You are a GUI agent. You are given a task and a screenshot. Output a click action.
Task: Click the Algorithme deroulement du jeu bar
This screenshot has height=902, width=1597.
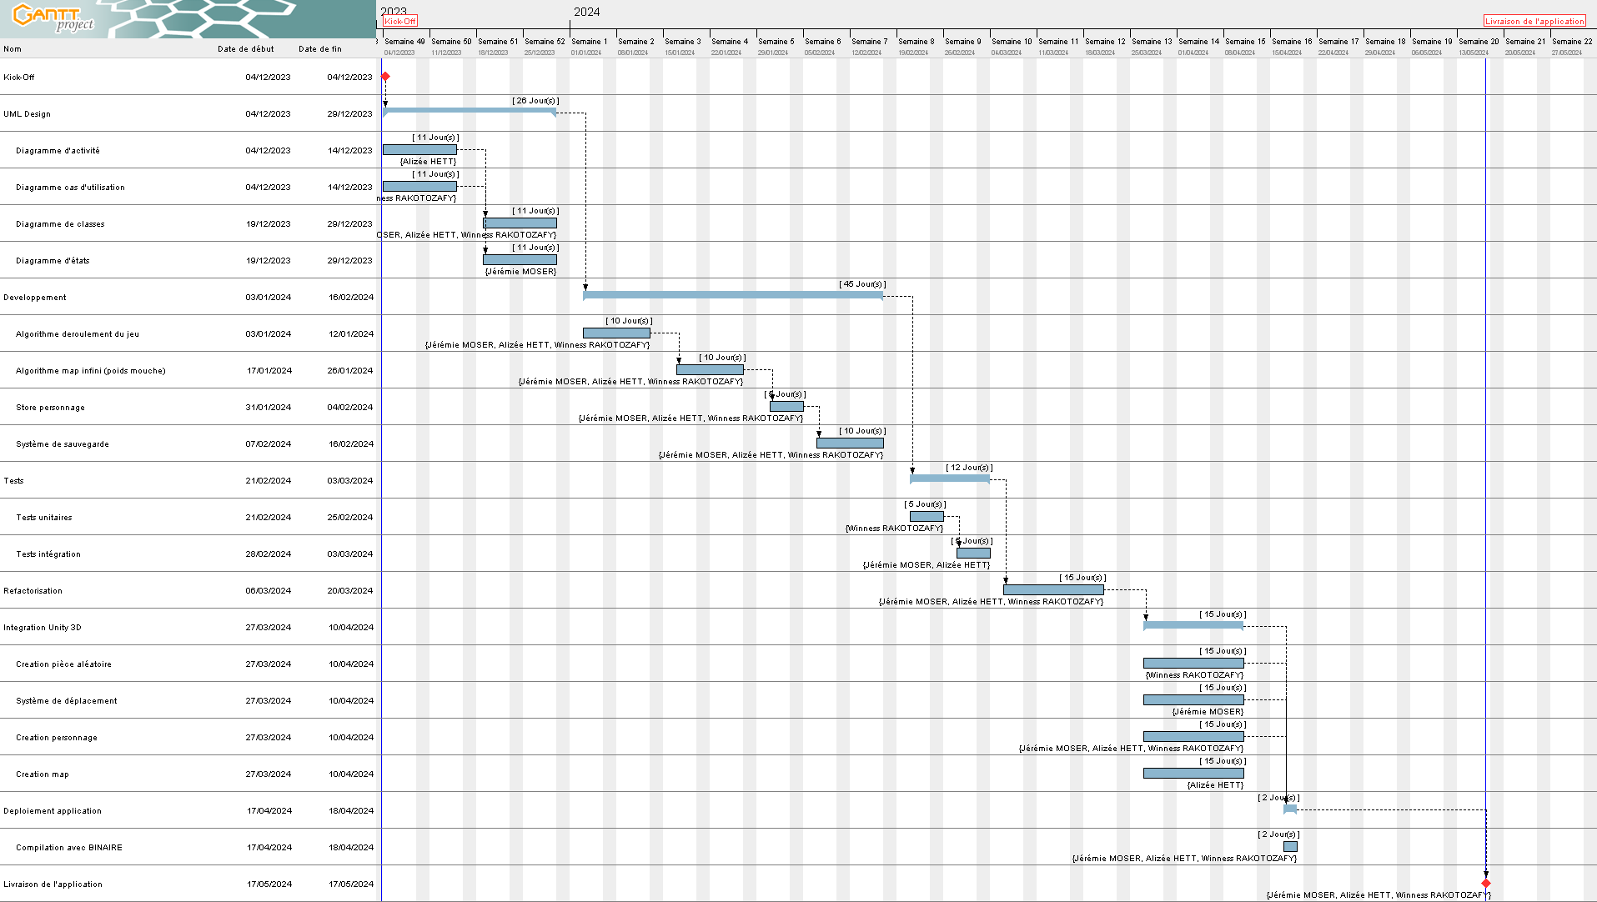pyautogui.click(x=616, y=333)
